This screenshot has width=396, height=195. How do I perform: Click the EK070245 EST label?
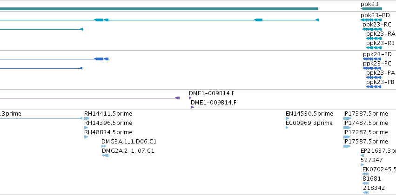(x=379, y=170)
